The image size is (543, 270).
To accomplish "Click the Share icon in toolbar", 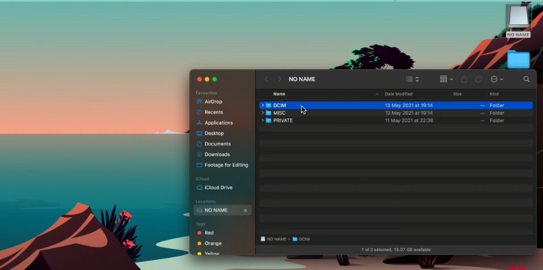I will pyautogui.click(x=464, y=79).
